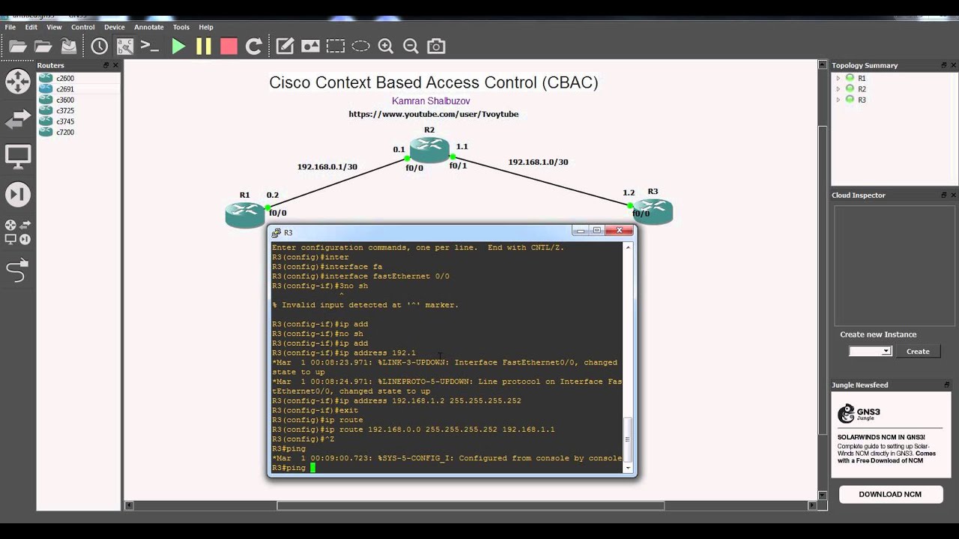Suspend all devices with yellow pause button
Image resolution: width=959 pixels, height=539 pixels.
204,46
